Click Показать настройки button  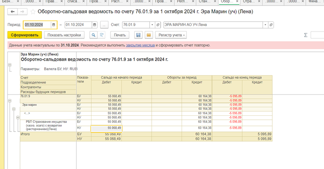(64, 35)
